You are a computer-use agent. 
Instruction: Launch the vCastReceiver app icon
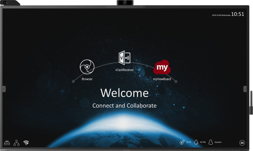click(124, 58)
